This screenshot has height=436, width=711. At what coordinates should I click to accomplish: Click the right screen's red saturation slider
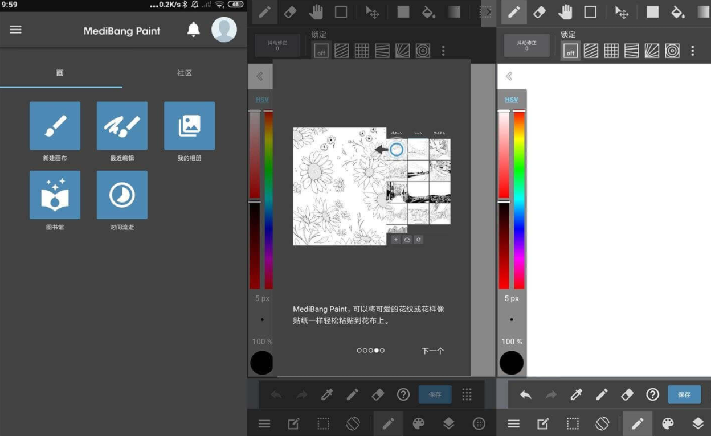504,155
